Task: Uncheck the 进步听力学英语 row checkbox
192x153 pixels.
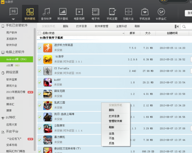Action: coord(39,48)
